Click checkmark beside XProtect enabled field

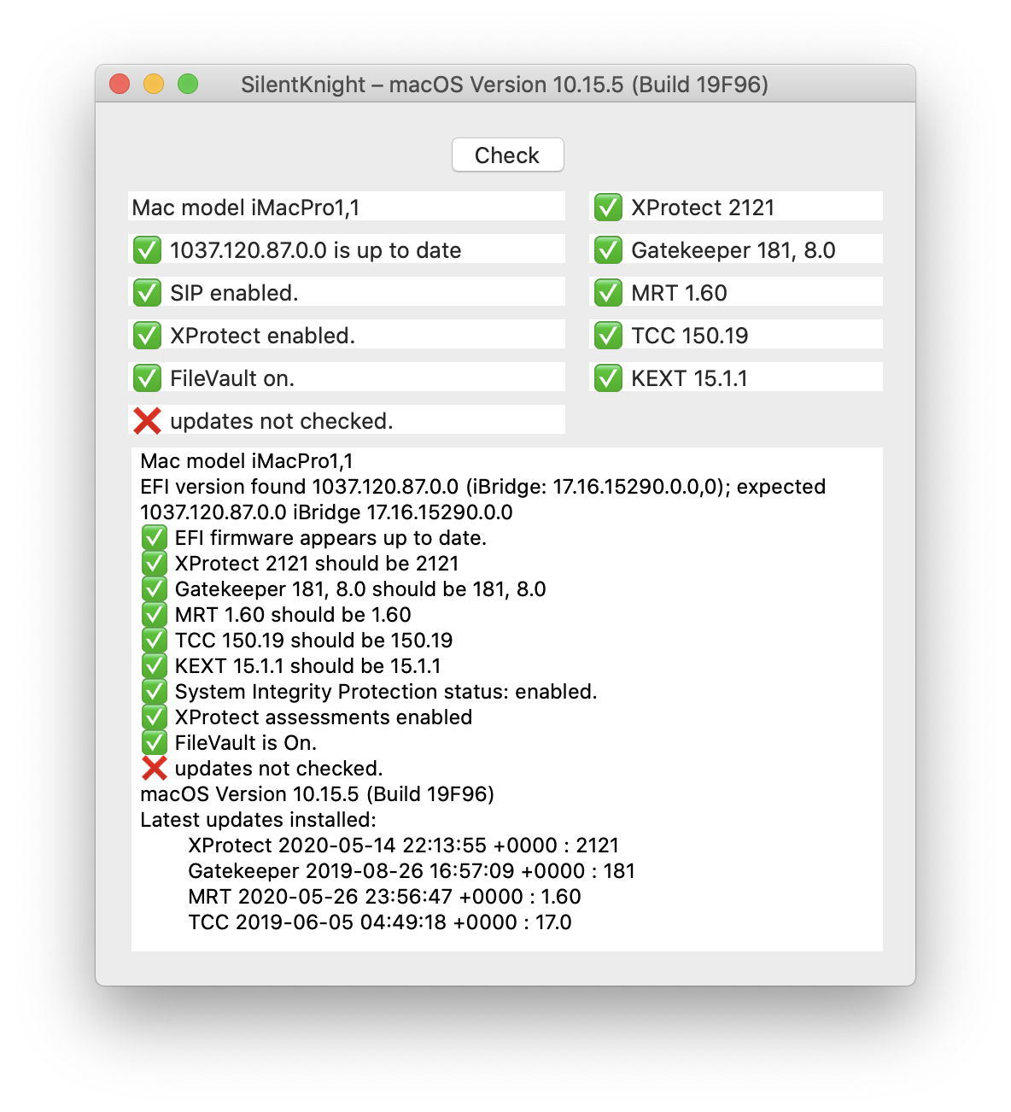click(147, 336)
